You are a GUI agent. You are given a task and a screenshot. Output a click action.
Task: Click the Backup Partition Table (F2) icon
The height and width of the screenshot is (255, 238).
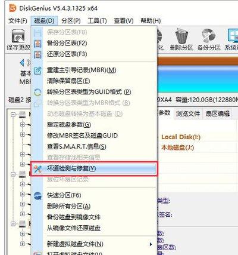[x=37, y=44]
